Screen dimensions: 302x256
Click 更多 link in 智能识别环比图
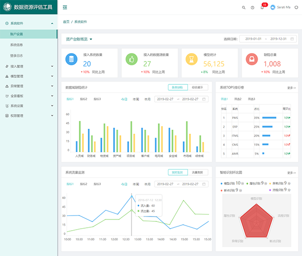click(291, 173)
